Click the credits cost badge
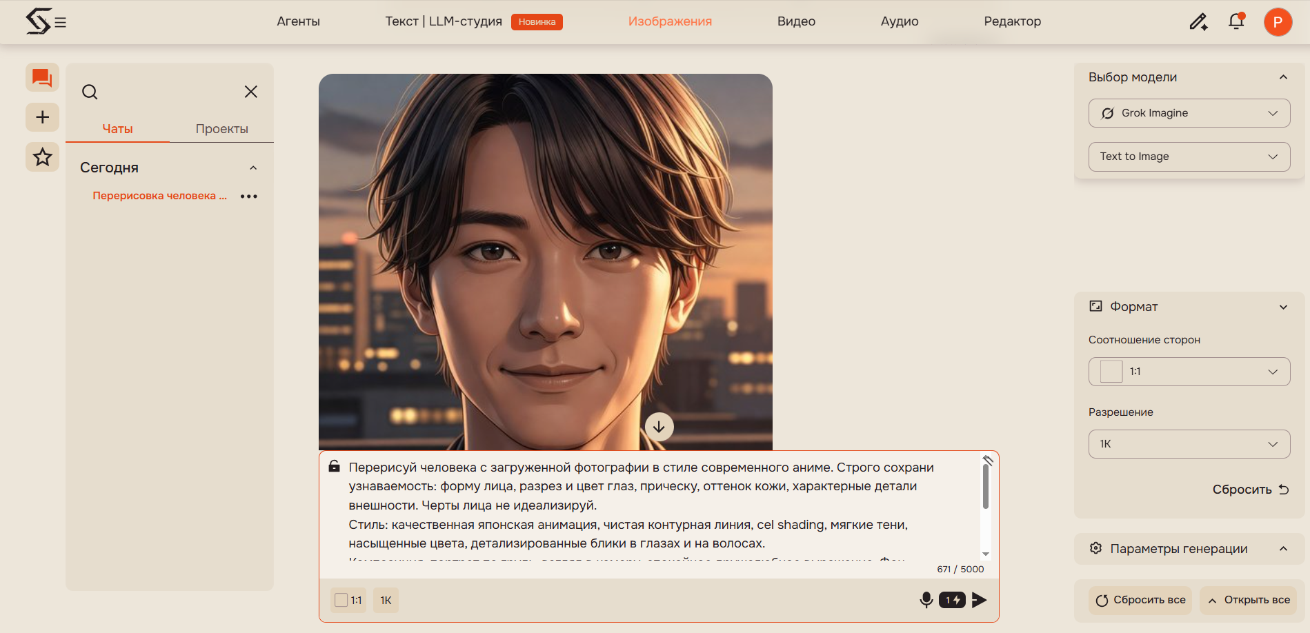Viewport: 1310px width, 633px height. (x=952, y=600)
